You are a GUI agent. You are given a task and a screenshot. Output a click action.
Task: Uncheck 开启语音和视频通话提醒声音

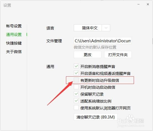click(76, 73)
